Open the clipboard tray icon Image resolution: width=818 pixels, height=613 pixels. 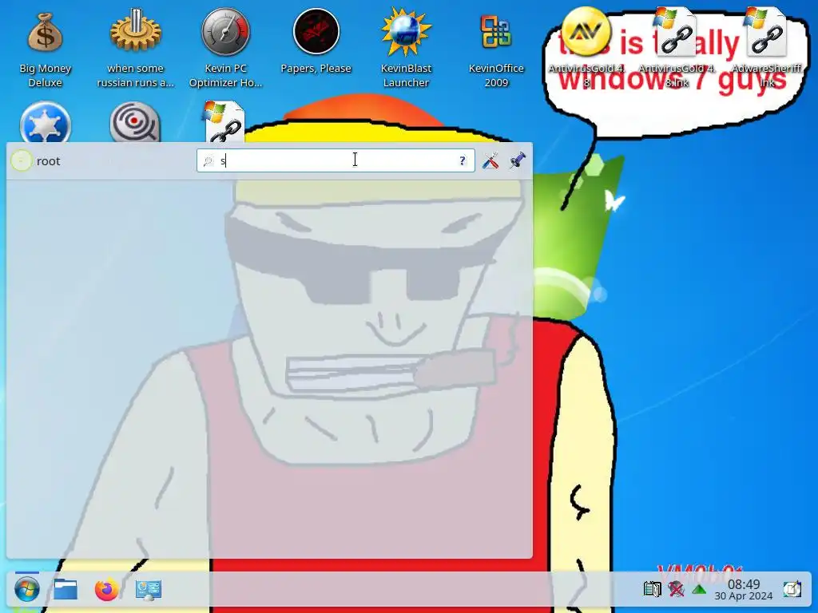tap(652, 590)
